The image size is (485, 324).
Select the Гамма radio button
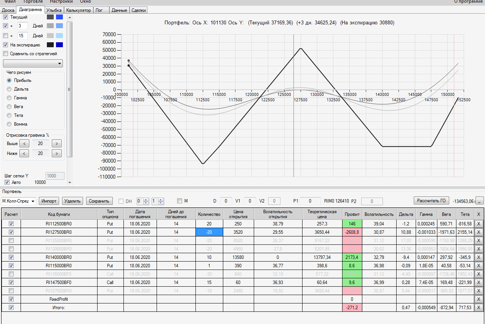pyautogui.click(x=9, y=98)
